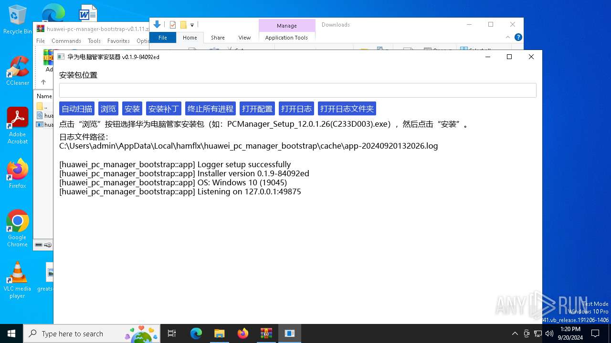Click the Add toolbar icon in WinRAR
This screenshot has height=343, width=611.
click(48, 61)
